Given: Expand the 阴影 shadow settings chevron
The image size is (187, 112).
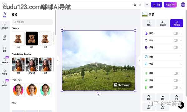Looking at the screenshot, I should [180, 33].
